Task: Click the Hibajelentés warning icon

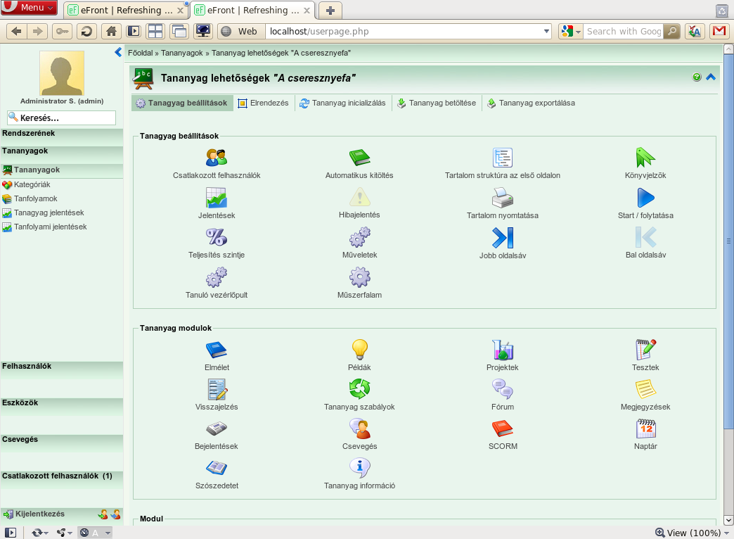Action: point(359,197)
